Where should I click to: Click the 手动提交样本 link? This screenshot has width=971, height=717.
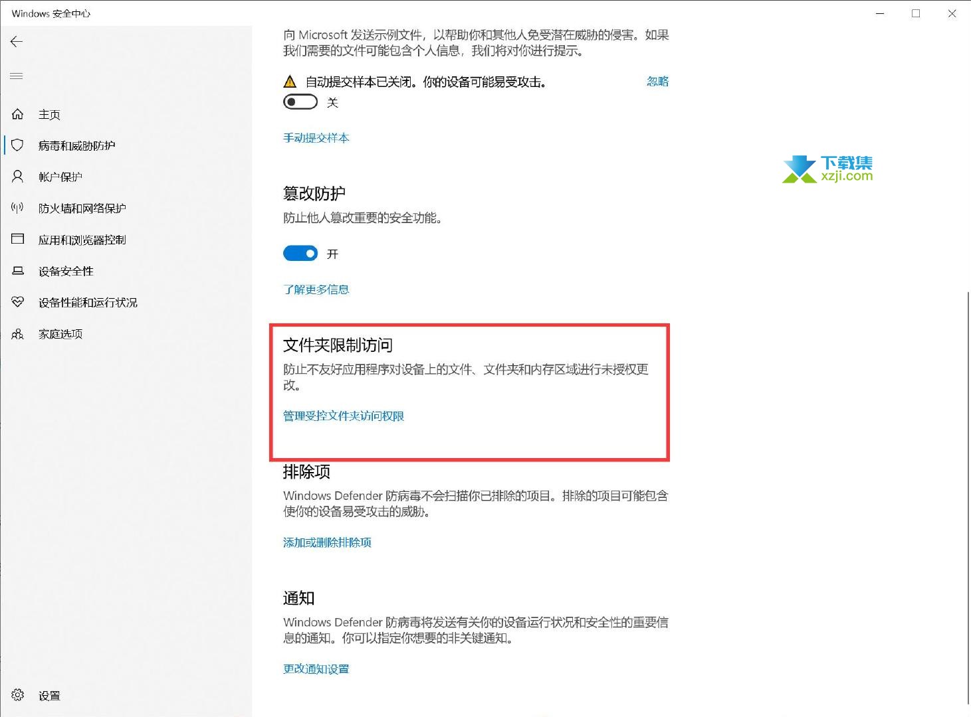tap(316, 137)
